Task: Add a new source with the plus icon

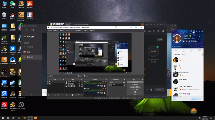Action: tap(67, 95)
